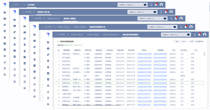Expand the 项目看板 caret in the 事项成本费用统计表 window

pos(54,27)
